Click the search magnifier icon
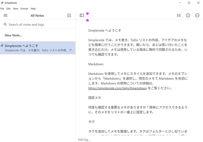Image resolution: width=203 pixels, height=142 pixels. click(5, 24)
